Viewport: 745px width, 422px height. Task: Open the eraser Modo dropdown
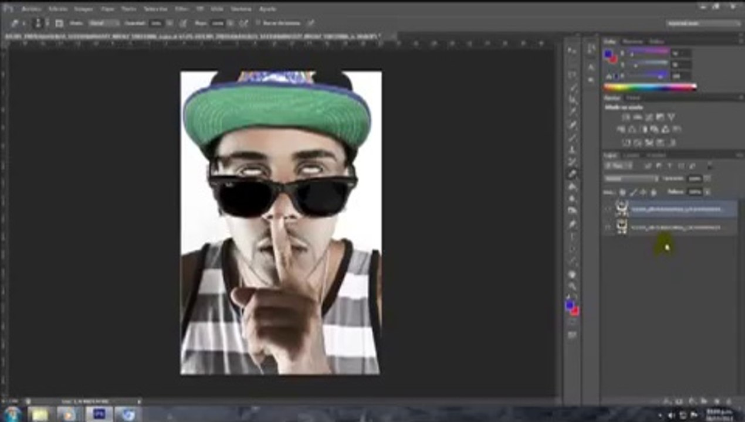104,23
